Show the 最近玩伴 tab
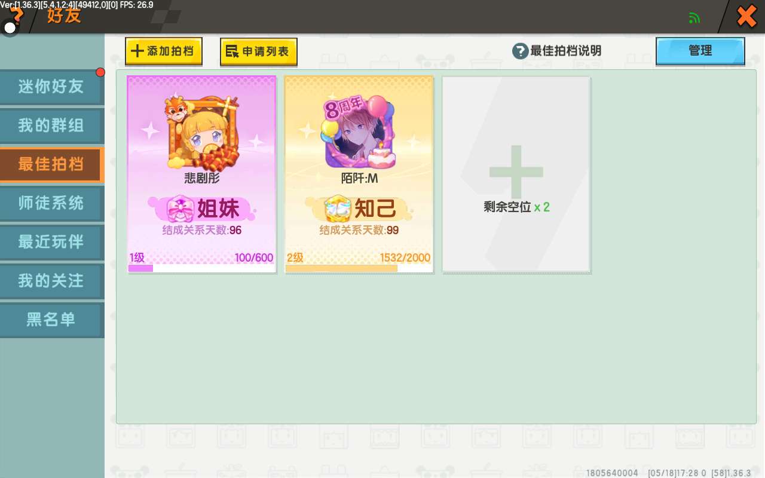 point(51,242)
